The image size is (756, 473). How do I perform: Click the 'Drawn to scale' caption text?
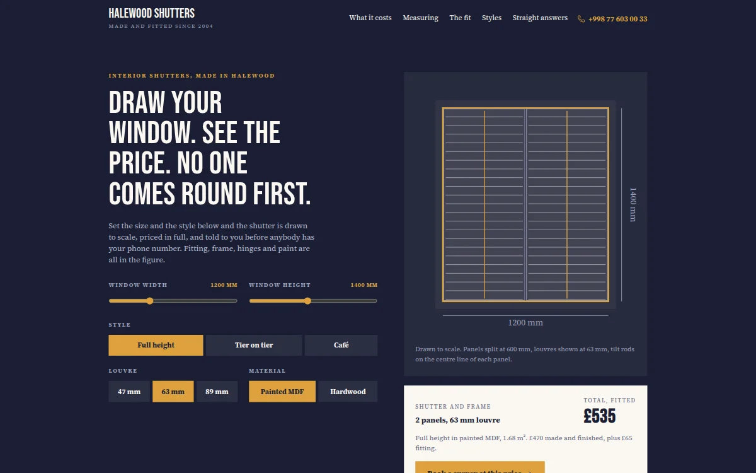(x=525, y=354)
